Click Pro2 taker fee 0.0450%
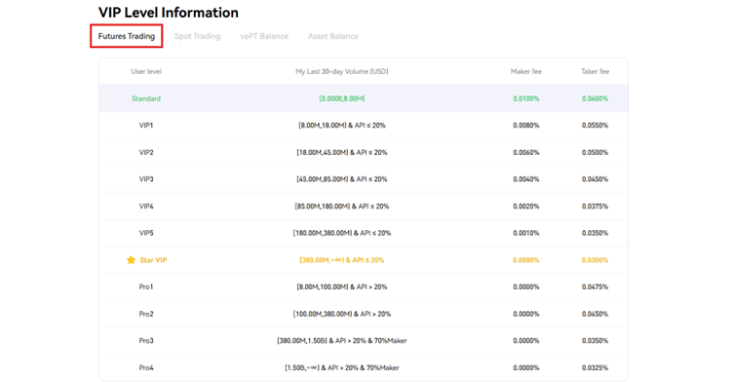This screenshot has height=382, width=733. coord(596,314)
